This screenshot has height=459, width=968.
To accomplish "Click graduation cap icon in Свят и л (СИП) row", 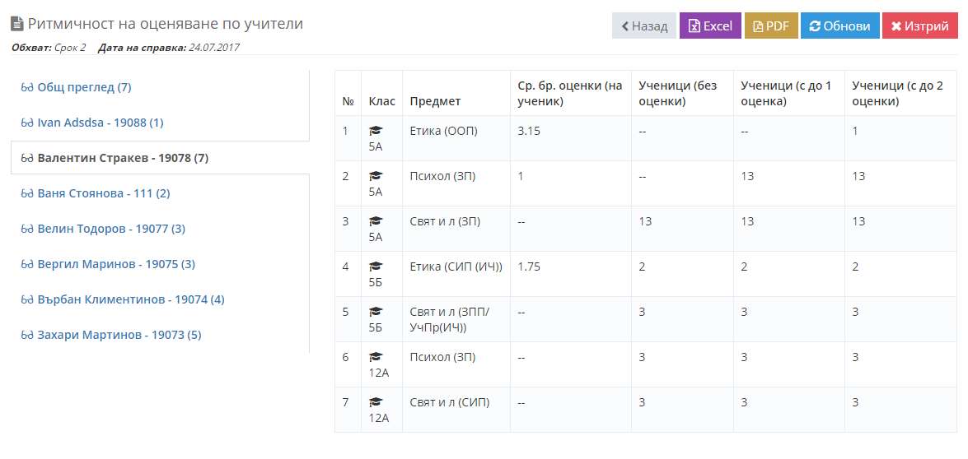I will point(376,402).
